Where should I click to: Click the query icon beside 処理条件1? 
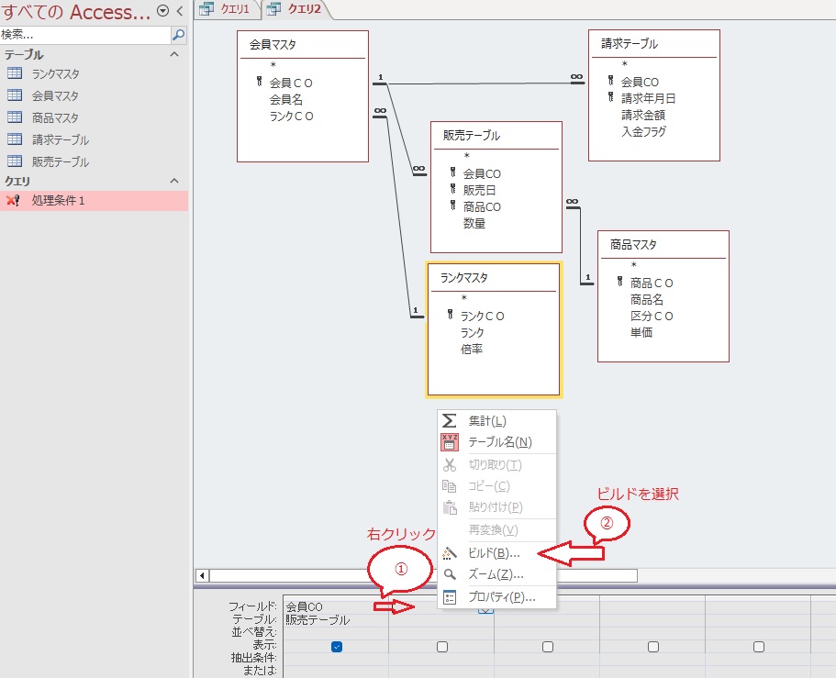click(13, 200)
